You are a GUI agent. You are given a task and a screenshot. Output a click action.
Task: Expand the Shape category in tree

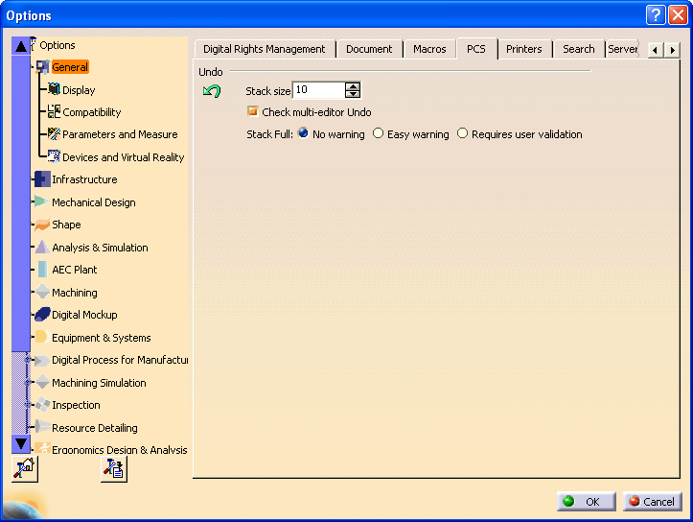click(x=42, y=225)
